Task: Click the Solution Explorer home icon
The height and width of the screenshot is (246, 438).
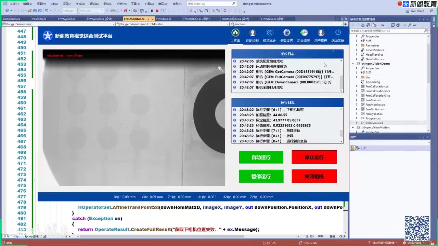Action: pos(363,25)
